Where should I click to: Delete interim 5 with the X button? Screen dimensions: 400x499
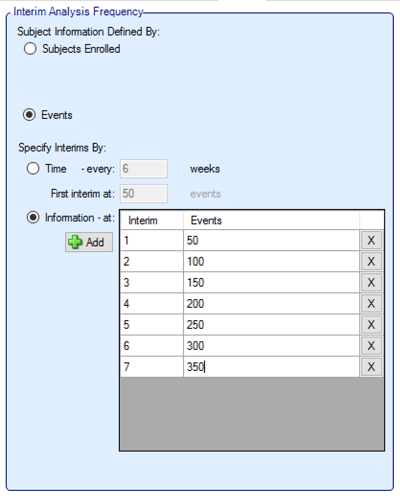[x=371, y=325]
